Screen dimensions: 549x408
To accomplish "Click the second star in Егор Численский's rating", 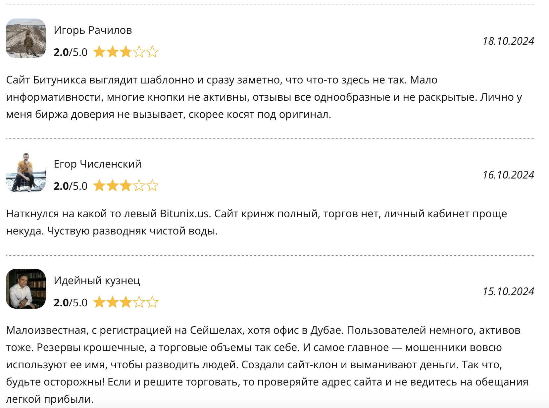I will pos(113,186).
